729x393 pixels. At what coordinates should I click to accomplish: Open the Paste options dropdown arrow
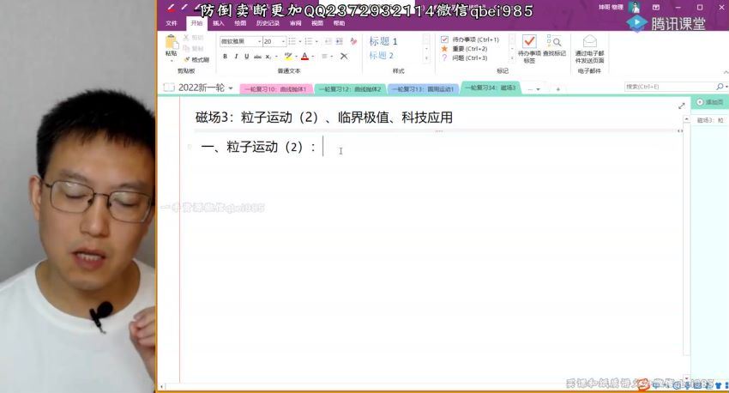171,60
